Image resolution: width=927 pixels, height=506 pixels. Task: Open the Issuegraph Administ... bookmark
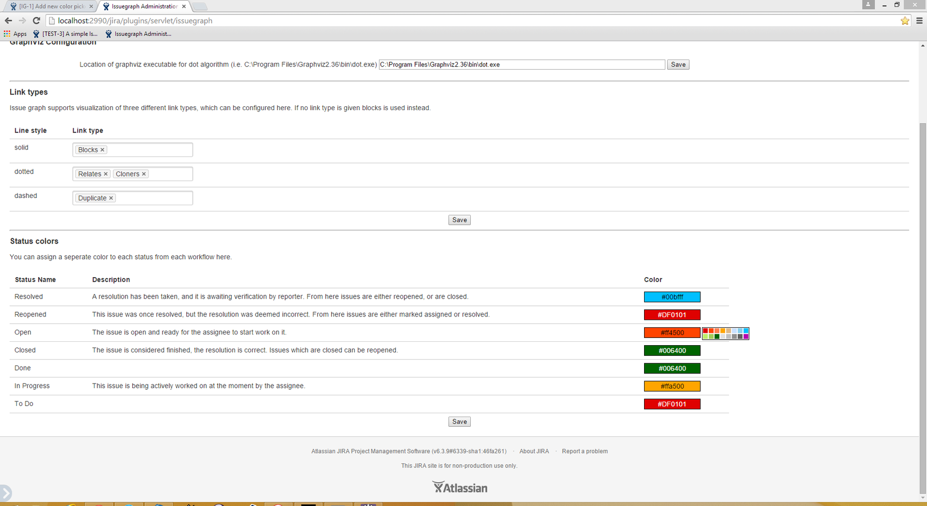tap(138, 34)
